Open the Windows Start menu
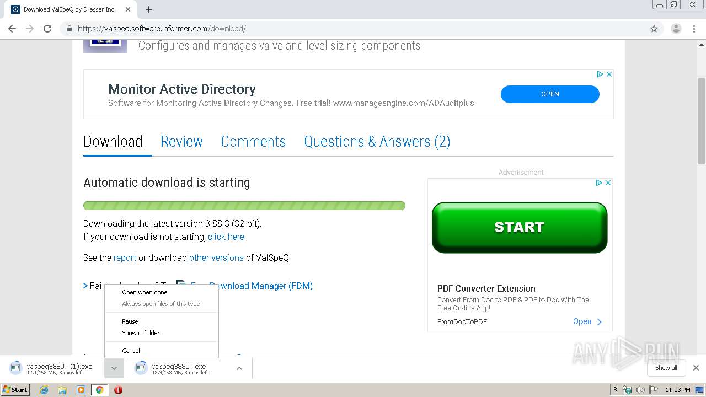The image size is (706, 397). [15, 389]
